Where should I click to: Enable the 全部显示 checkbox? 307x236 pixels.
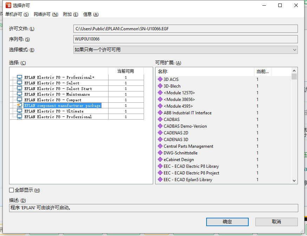(x=12, y=190)
